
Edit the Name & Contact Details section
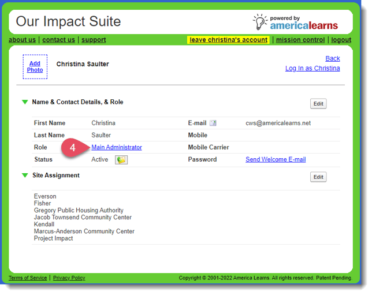[318, 104]
